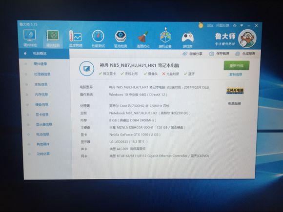
Task: Select 显卡信息 sidebar item
Action: [42, 115]
